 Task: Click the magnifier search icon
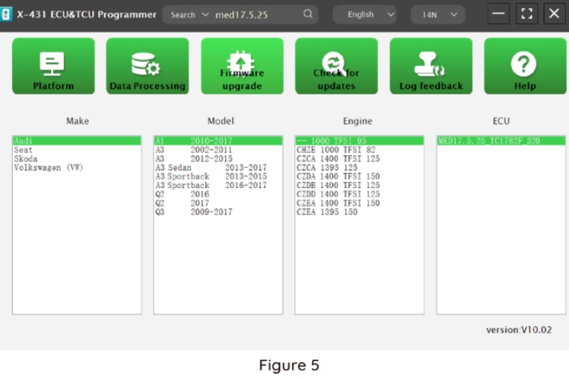(x=308, y=14)
